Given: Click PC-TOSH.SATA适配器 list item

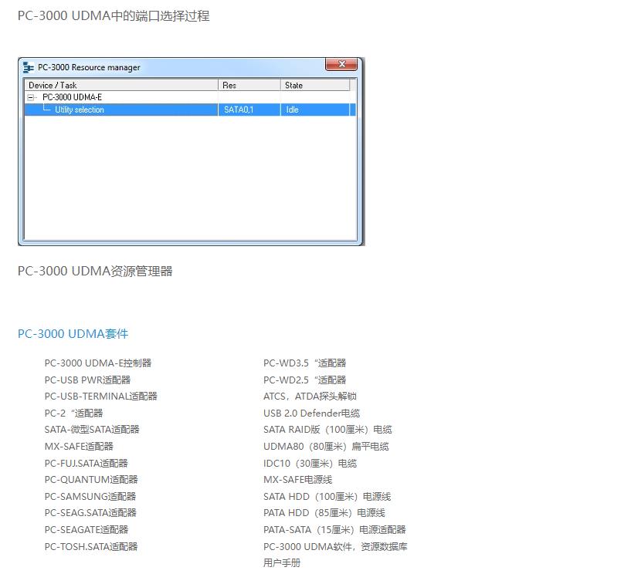Looking at the screenshot, I should [x=91, y=547].
